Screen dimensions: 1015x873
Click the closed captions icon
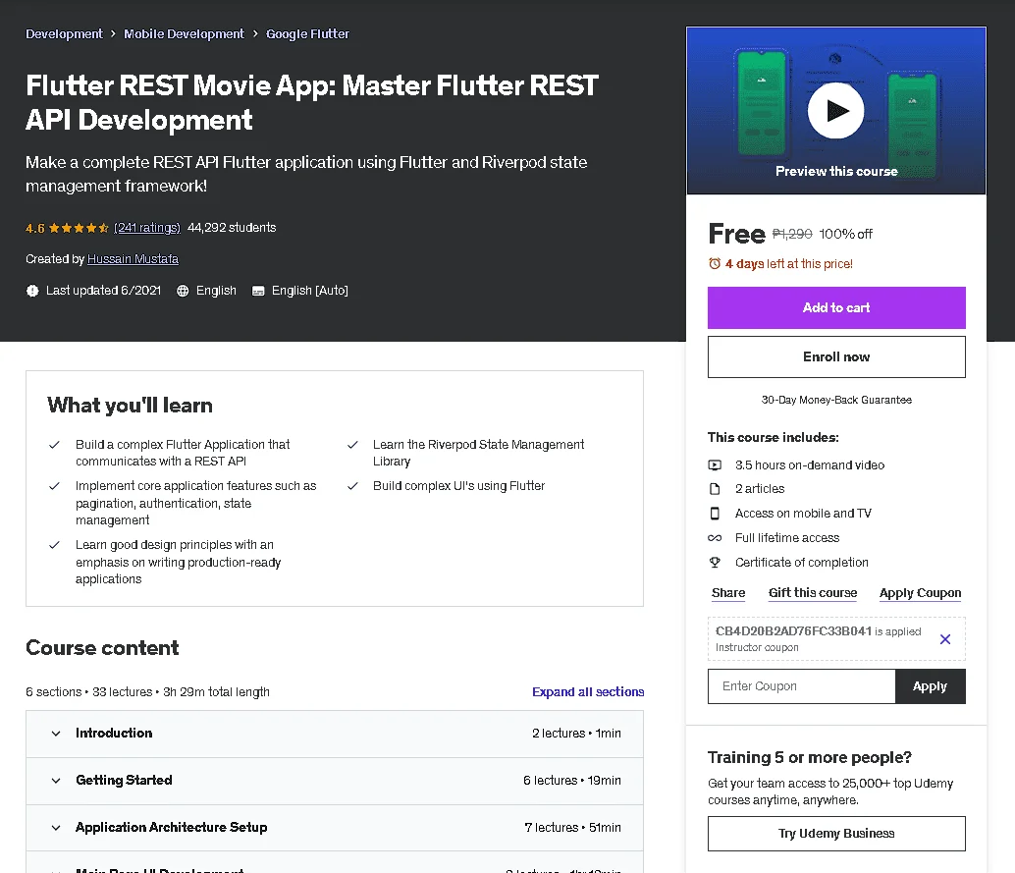pyautogui.click(x=257, y=291)
